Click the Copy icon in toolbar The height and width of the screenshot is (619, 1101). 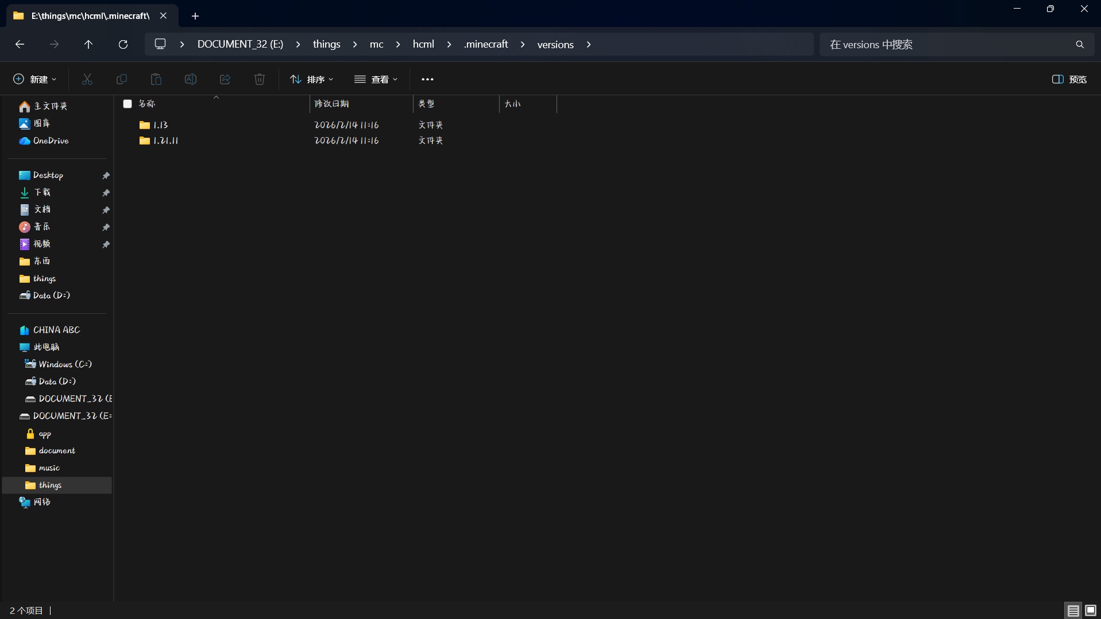(x=122, y=79)
